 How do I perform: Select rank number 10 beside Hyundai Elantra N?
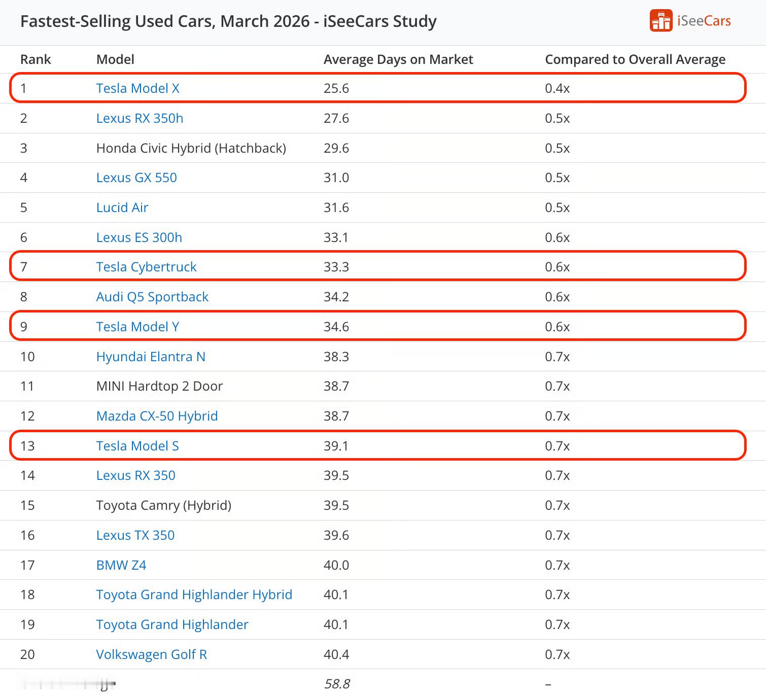click(27, 357)
